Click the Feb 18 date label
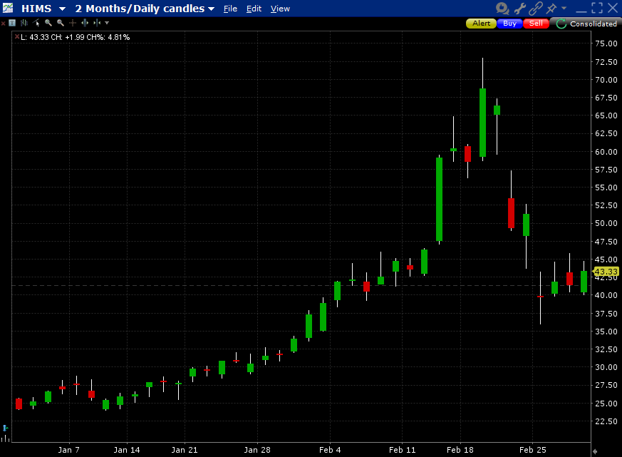Screen dimensions: 622x457 click(x=460, y=450)
